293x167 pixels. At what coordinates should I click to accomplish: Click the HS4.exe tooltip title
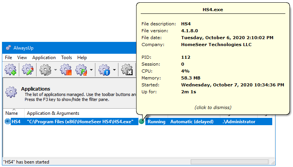click(x=213, y=10)
